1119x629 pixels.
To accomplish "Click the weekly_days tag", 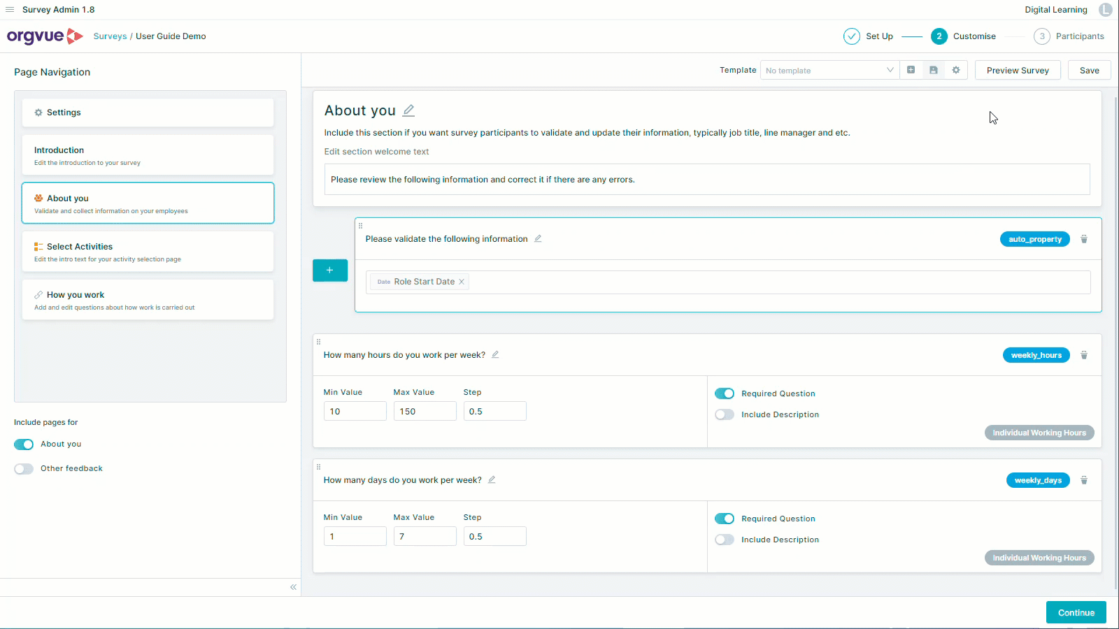I will pyautogui.click(x=1038, y=480).
